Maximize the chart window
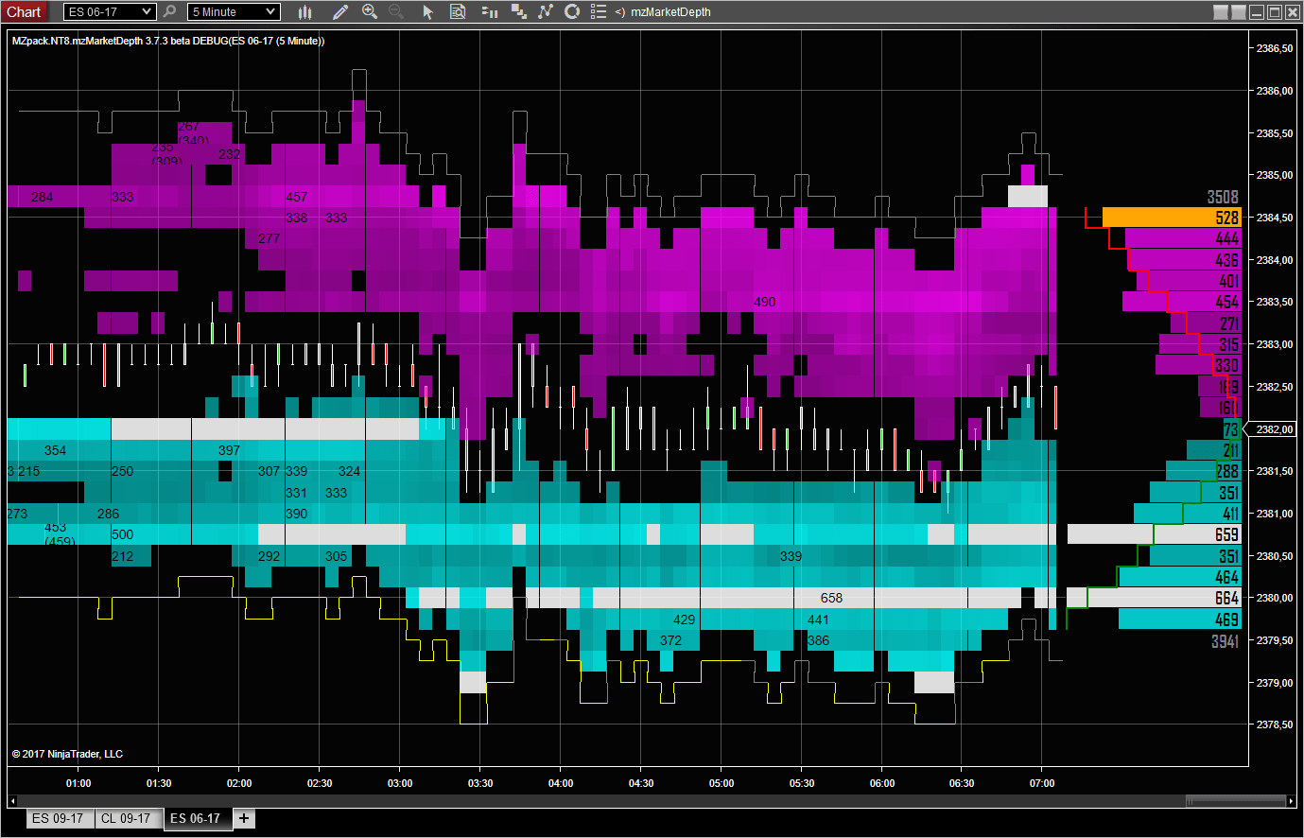1304x838 pixels. point(1274,12)
